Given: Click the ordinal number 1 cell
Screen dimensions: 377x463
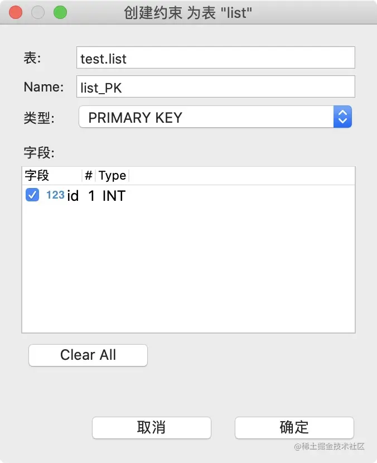Looking at the screenshot, I should pyautogui.click(x=91, y=196).
